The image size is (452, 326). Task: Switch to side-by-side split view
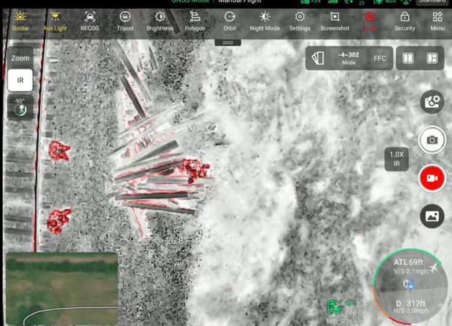408,58
